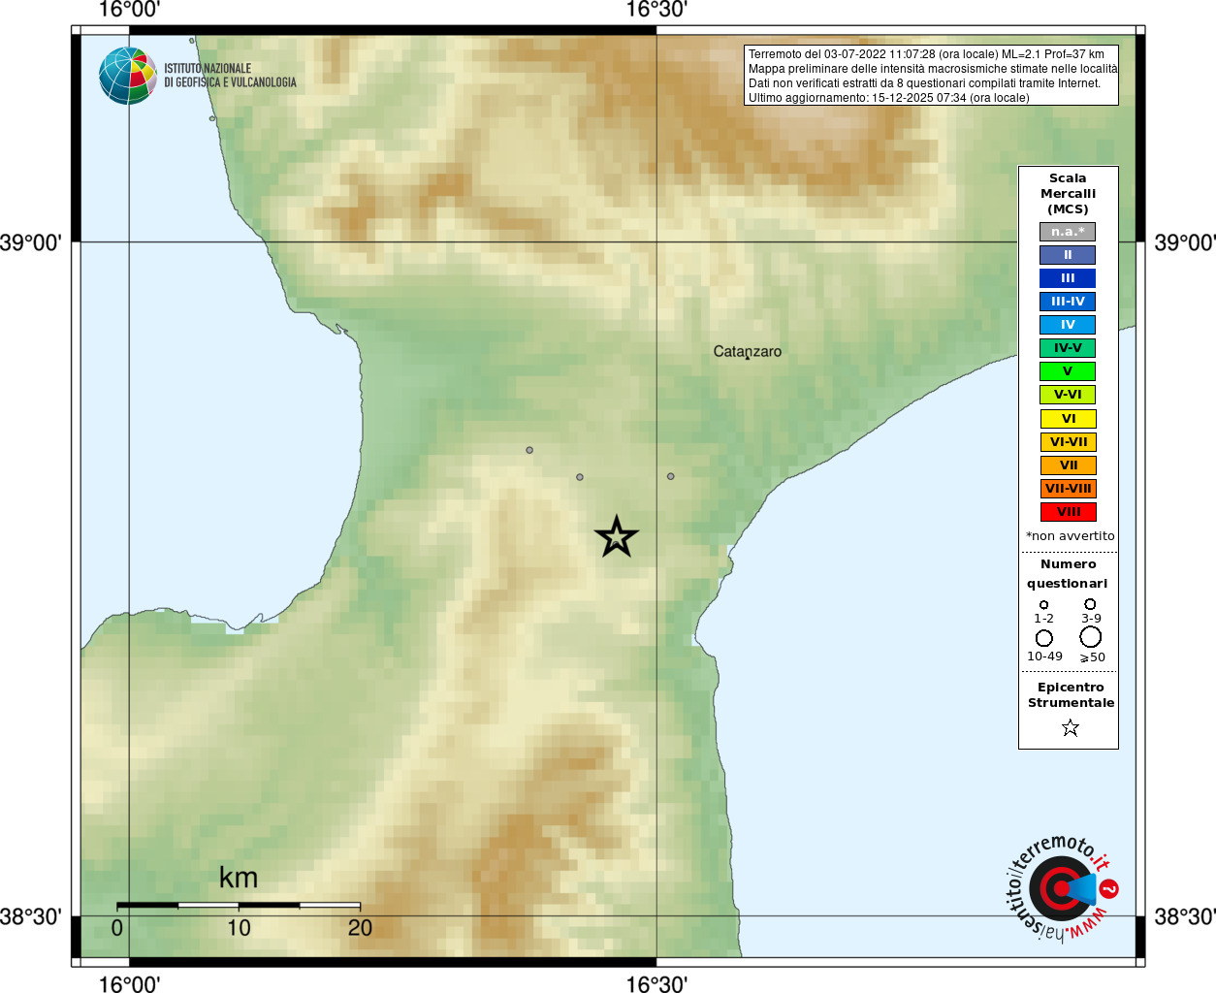Click the star icon under Epicentro Strumentale

click(x=1071, y=727)
